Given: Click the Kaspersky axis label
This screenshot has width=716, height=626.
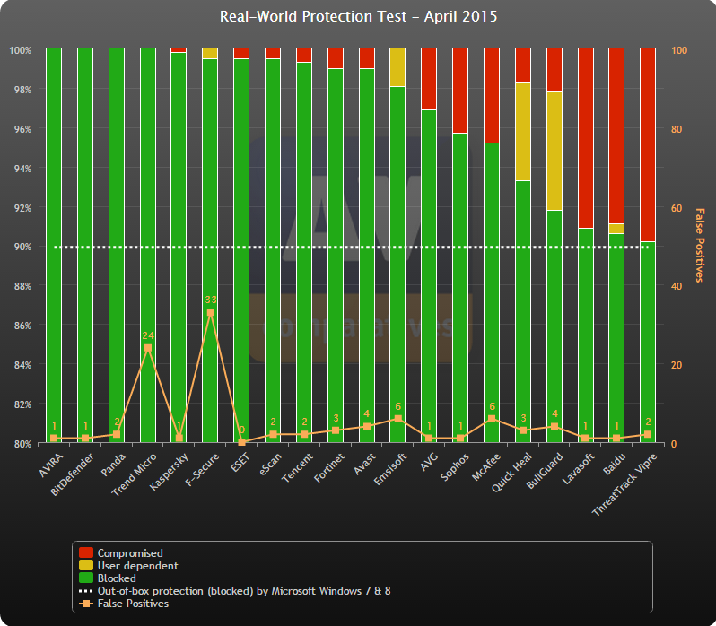Looking at the screenshot, I should (x=169, y=472).
